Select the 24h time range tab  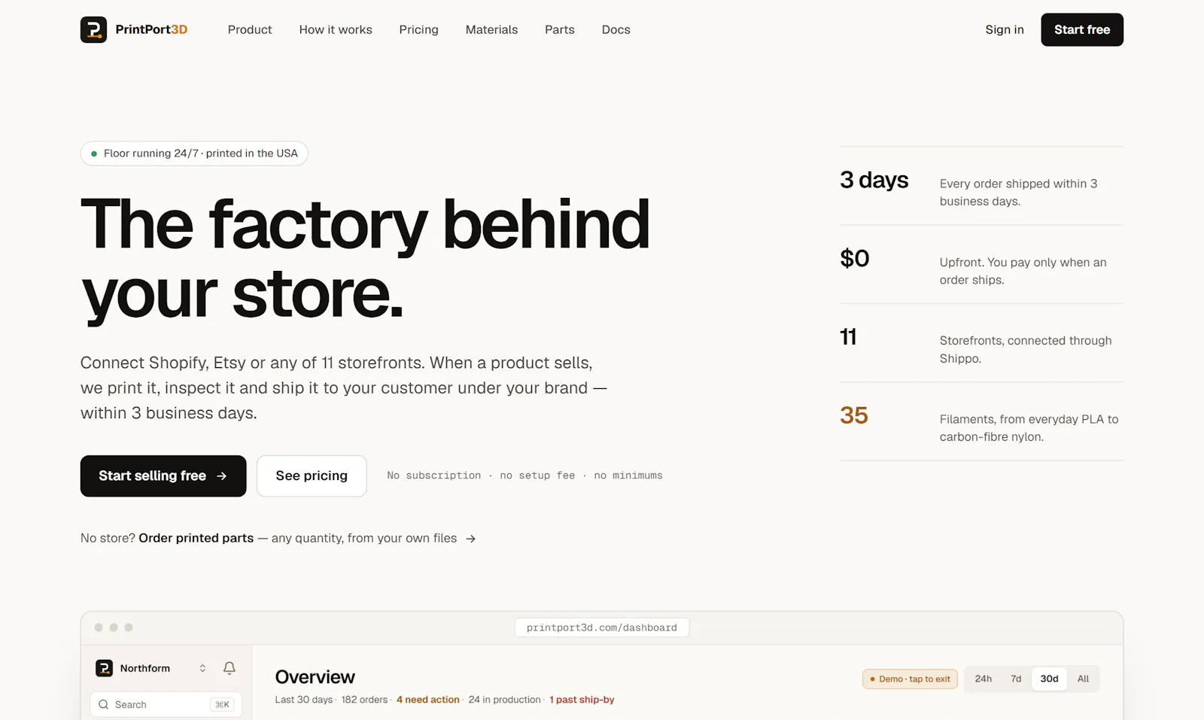[984, 679]
